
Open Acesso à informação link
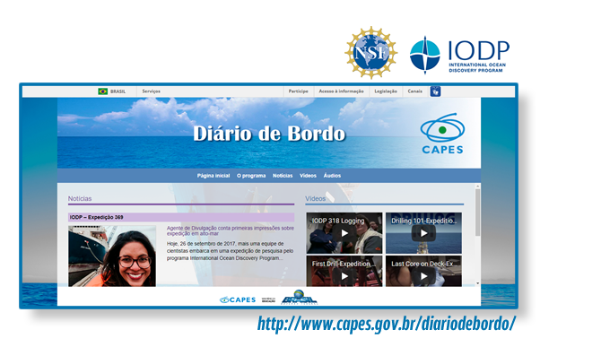tap(341, 91)
